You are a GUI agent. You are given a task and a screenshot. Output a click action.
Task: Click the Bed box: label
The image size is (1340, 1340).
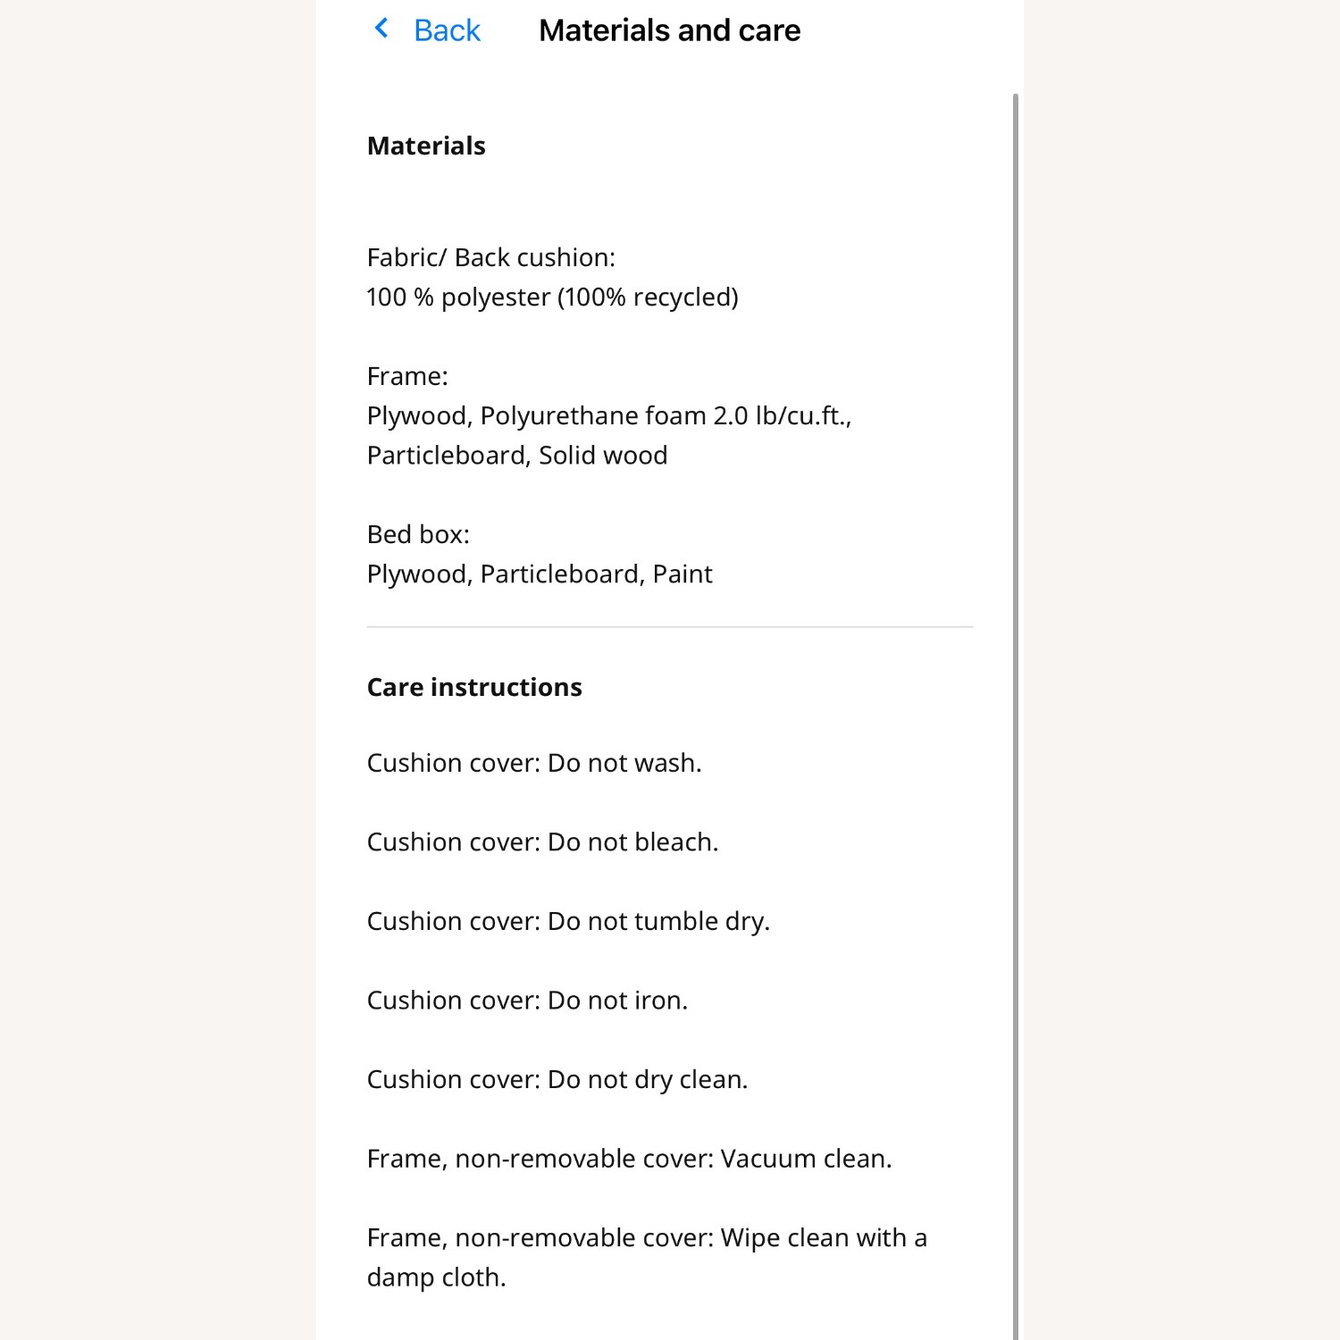(x=418, y=534)
